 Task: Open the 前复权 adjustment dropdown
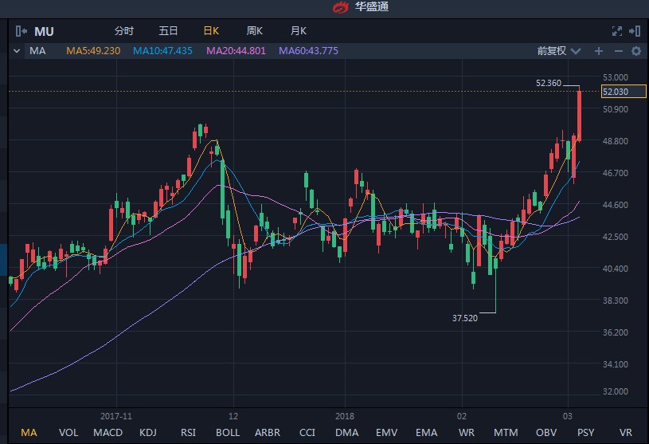pyautogui.click(x=559, y=51)
